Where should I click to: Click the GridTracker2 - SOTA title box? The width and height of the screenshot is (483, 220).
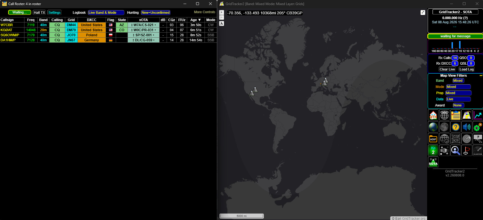pos(455,12)
